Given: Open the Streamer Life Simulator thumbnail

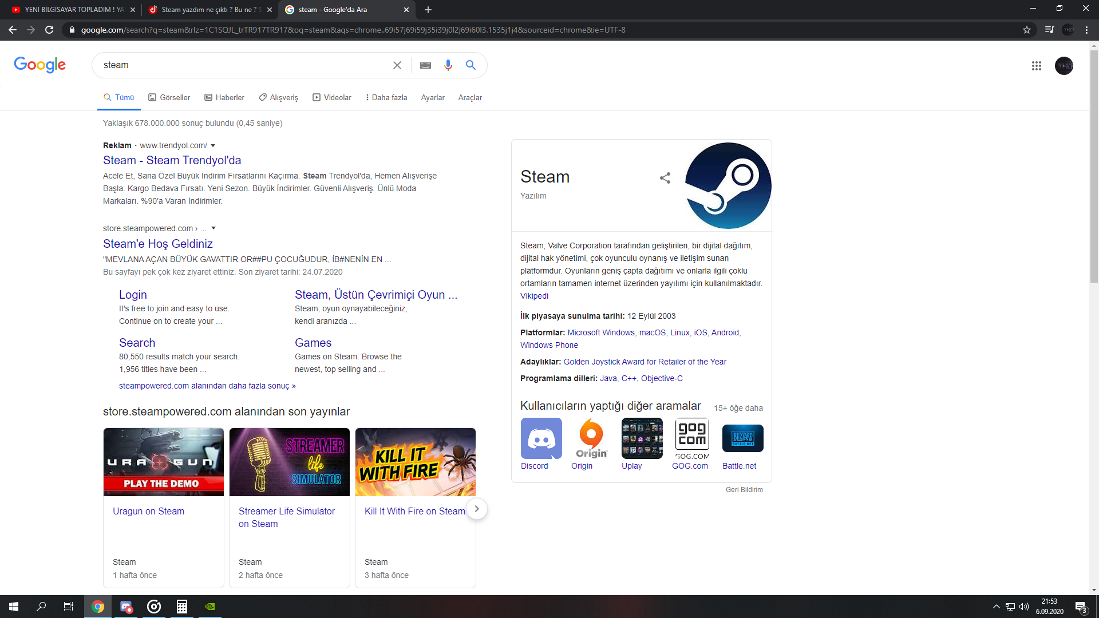Looking at the screenshot, I should pyautogui.click(x=290, y=462).
